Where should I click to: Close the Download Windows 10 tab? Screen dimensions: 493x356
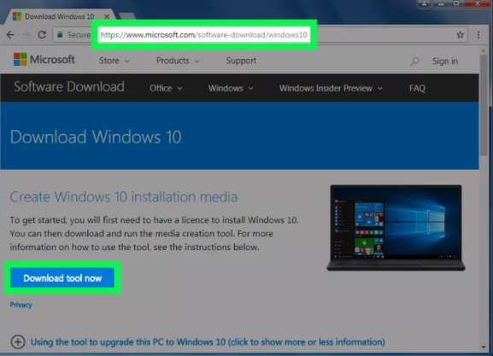[107, 16]
